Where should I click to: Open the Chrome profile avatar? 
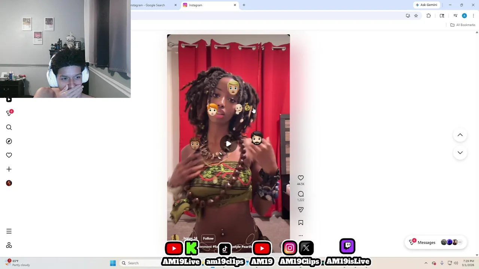[x=464, y=16]
